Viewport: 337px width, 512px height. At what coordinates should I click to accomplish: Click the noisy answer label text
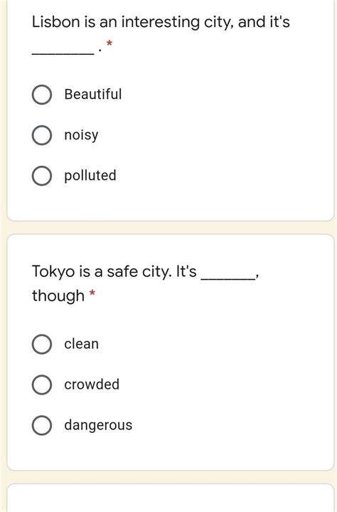pyautogui.click(x=81, y=135)
